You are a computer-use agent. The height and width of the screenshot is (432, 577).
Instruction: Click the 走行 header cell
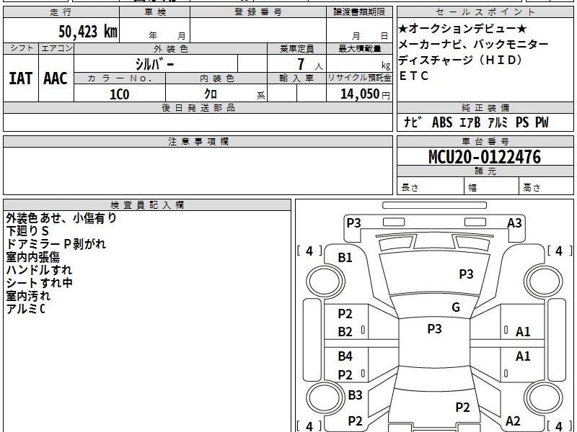[61, 12]
